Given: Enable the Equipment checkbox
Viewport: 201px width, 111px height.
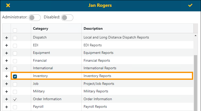Looking at the screenshot, I should (15, 53).
